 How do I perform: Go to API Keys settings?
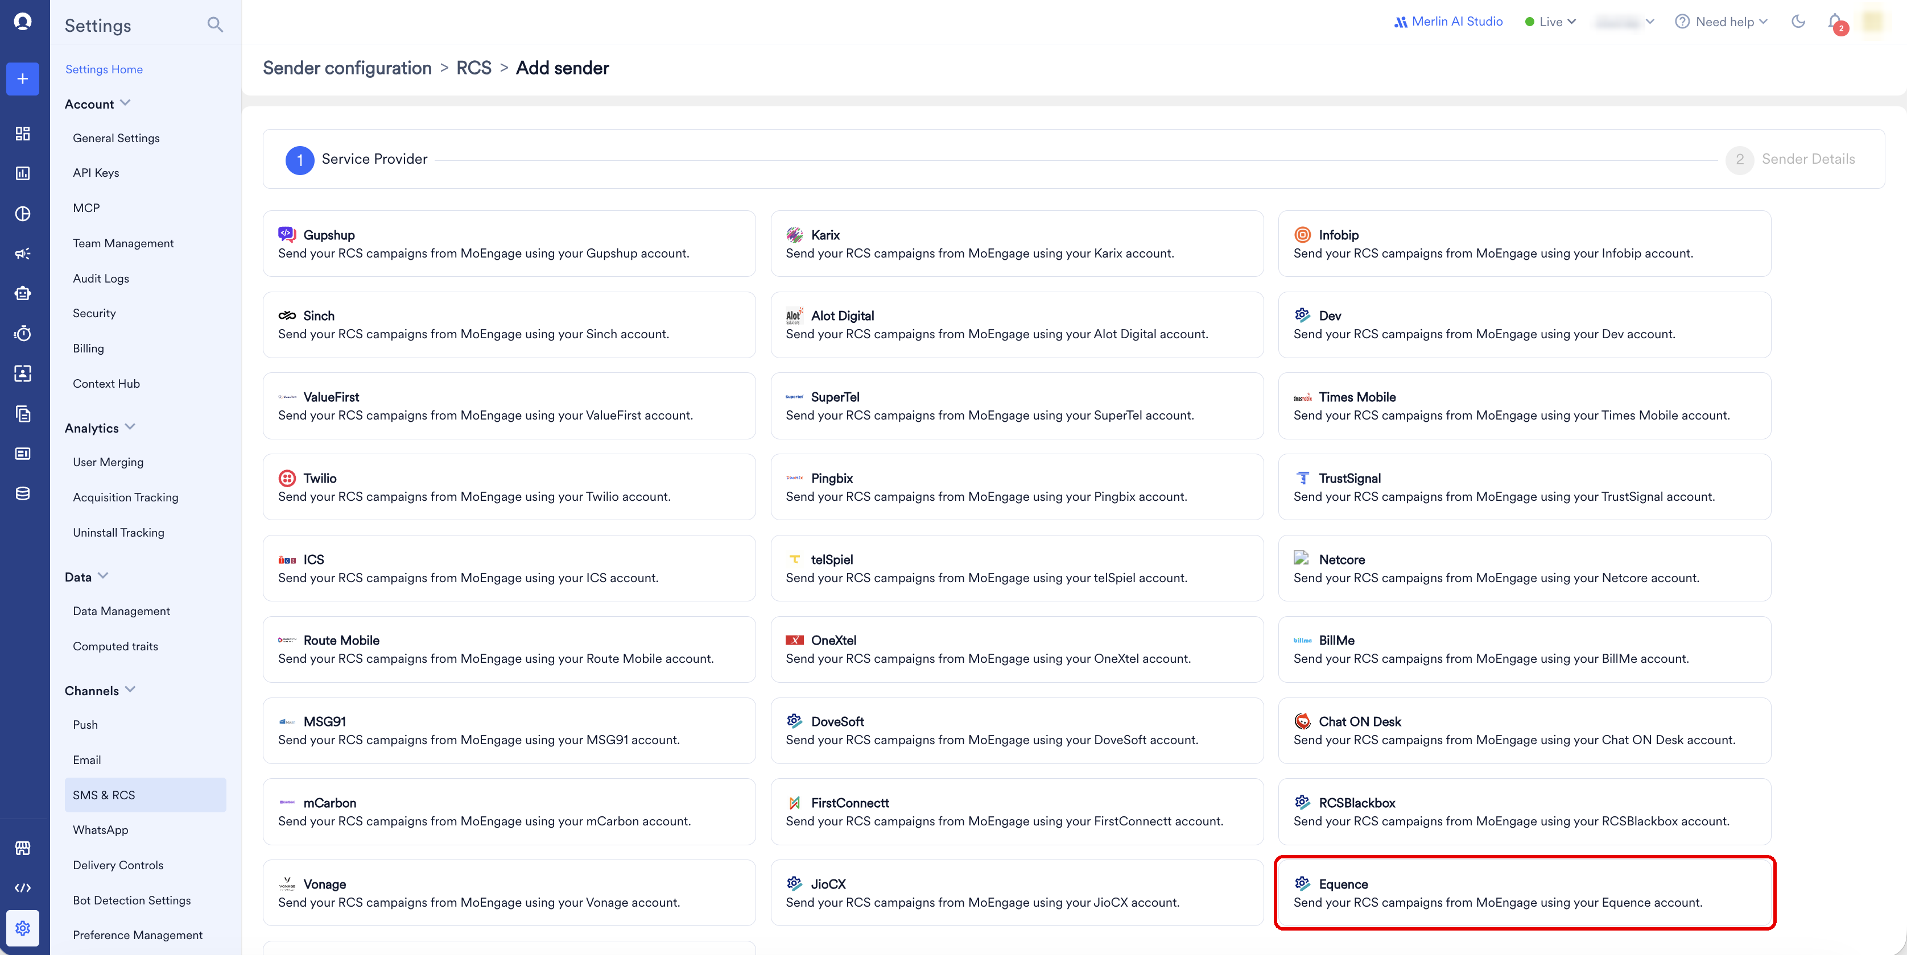click(x=96, y=173)
